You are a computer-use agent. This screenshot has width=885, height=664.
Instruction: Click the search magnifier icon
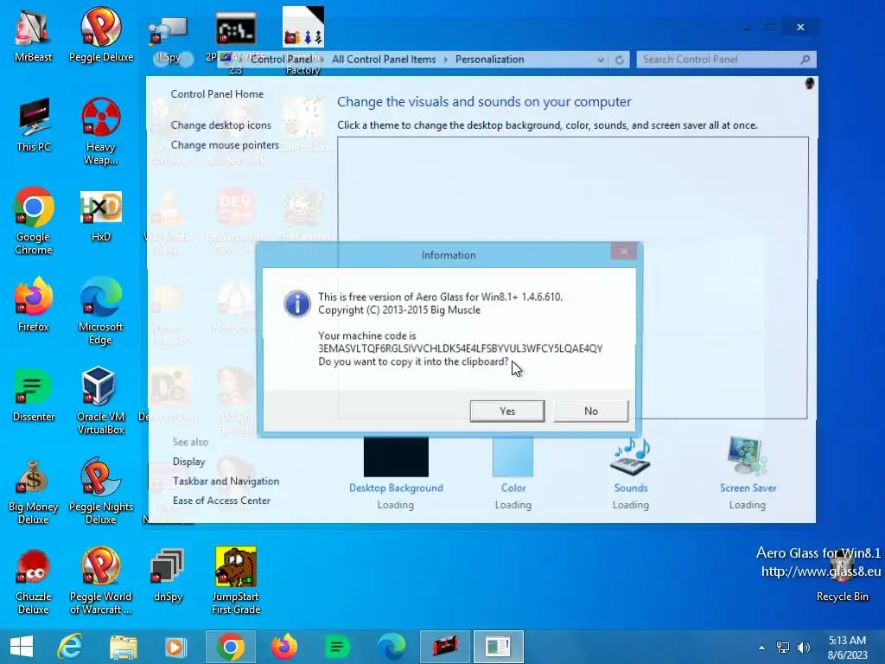[x=805, y=60]
